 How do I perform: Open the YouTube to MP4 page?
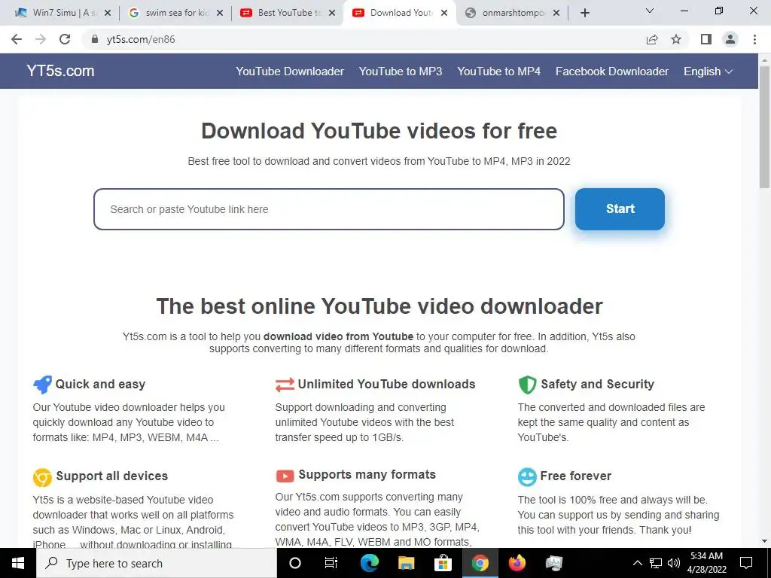(498, 71)
